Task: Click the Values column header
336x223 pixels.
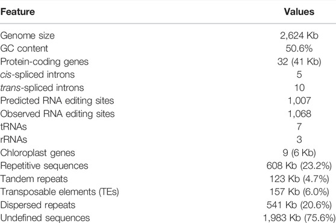Action: 299,11
